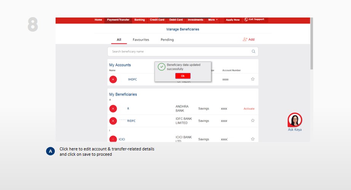This screenshot has width=351, height=190.
Task: Open the More dropdown menu
Action: [x=213, y=20]
